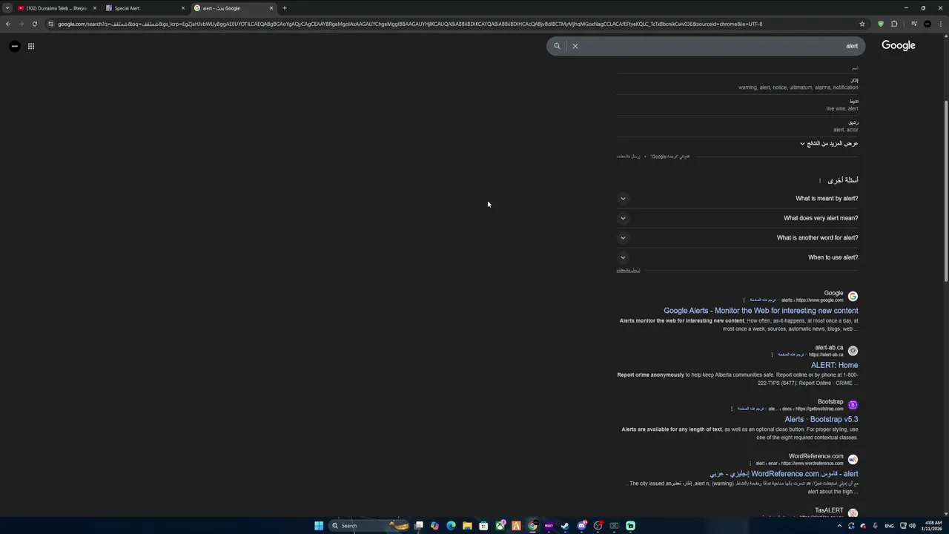Viewport: 949px width, 534px height.
Task: Expand 'What is meant by alert?'
Action: [737, 199]
